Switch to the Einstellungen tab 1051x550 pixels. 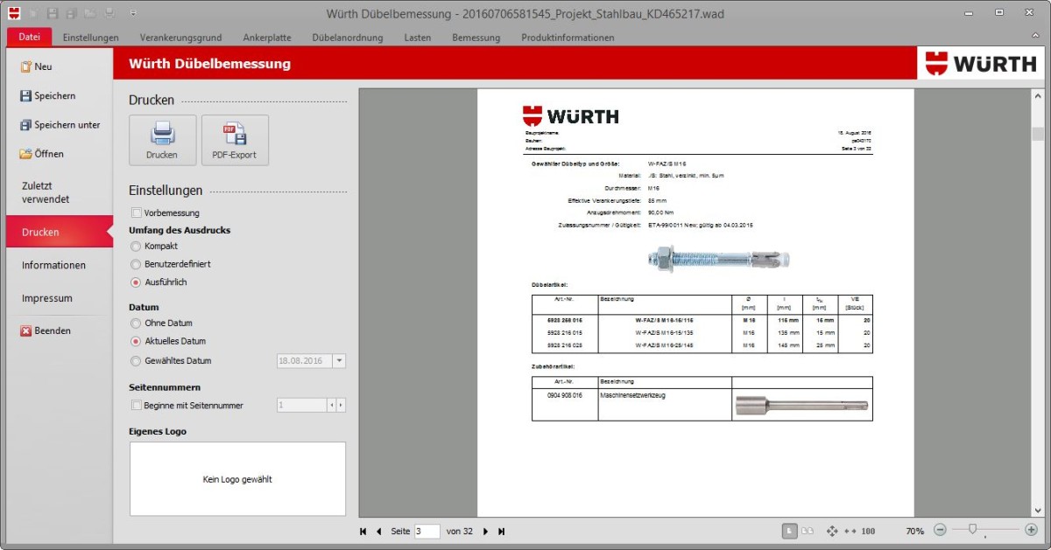[x=90, y=38]
